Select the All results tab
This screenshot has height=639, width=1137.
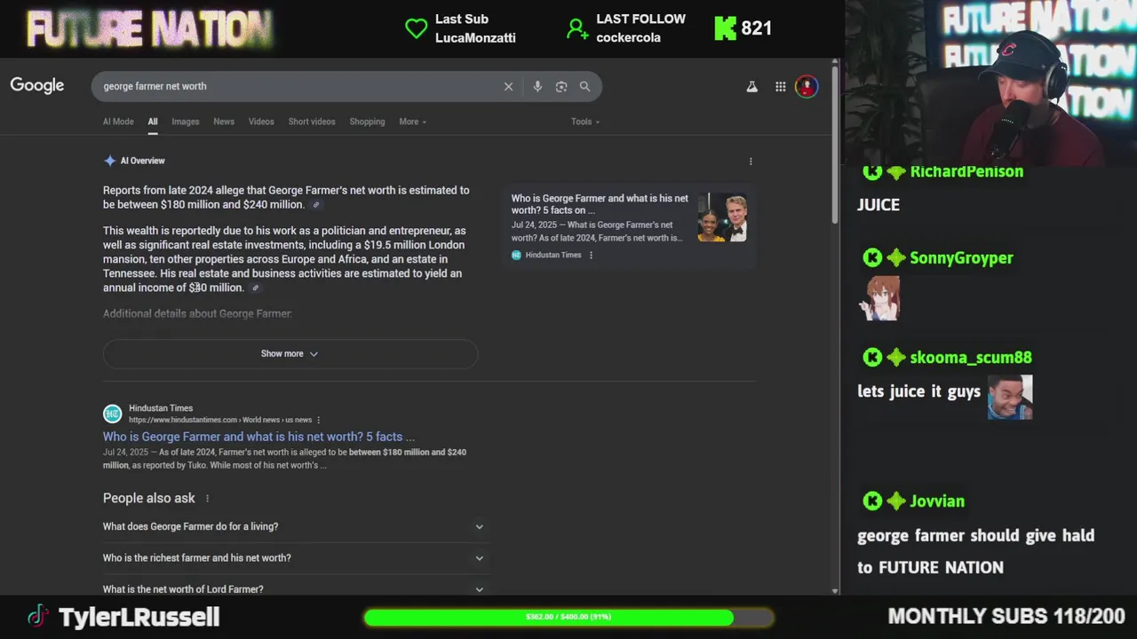pyautogui.click(x=153, y=122)
